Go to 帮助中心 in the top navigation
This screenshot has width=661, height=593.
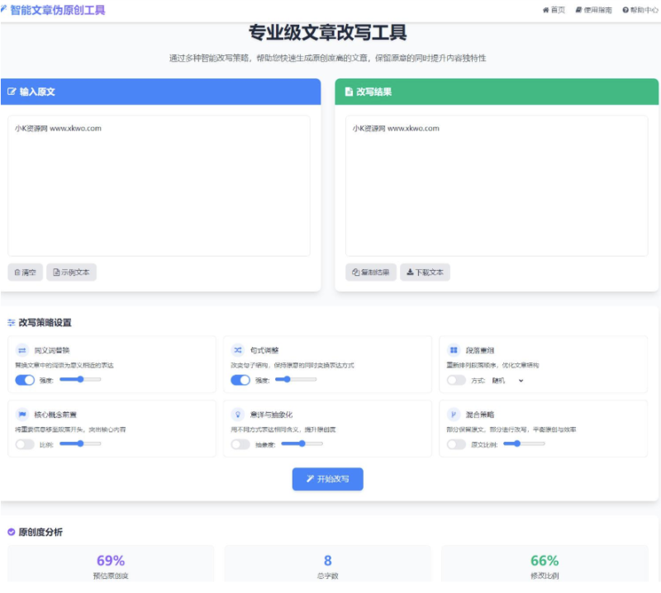640,10
